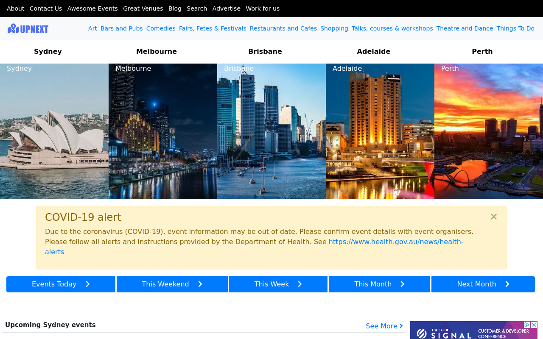The height and width of the screenshot is (339, 543).
Task: Click the Next Month button
Action: coord(483,284)
